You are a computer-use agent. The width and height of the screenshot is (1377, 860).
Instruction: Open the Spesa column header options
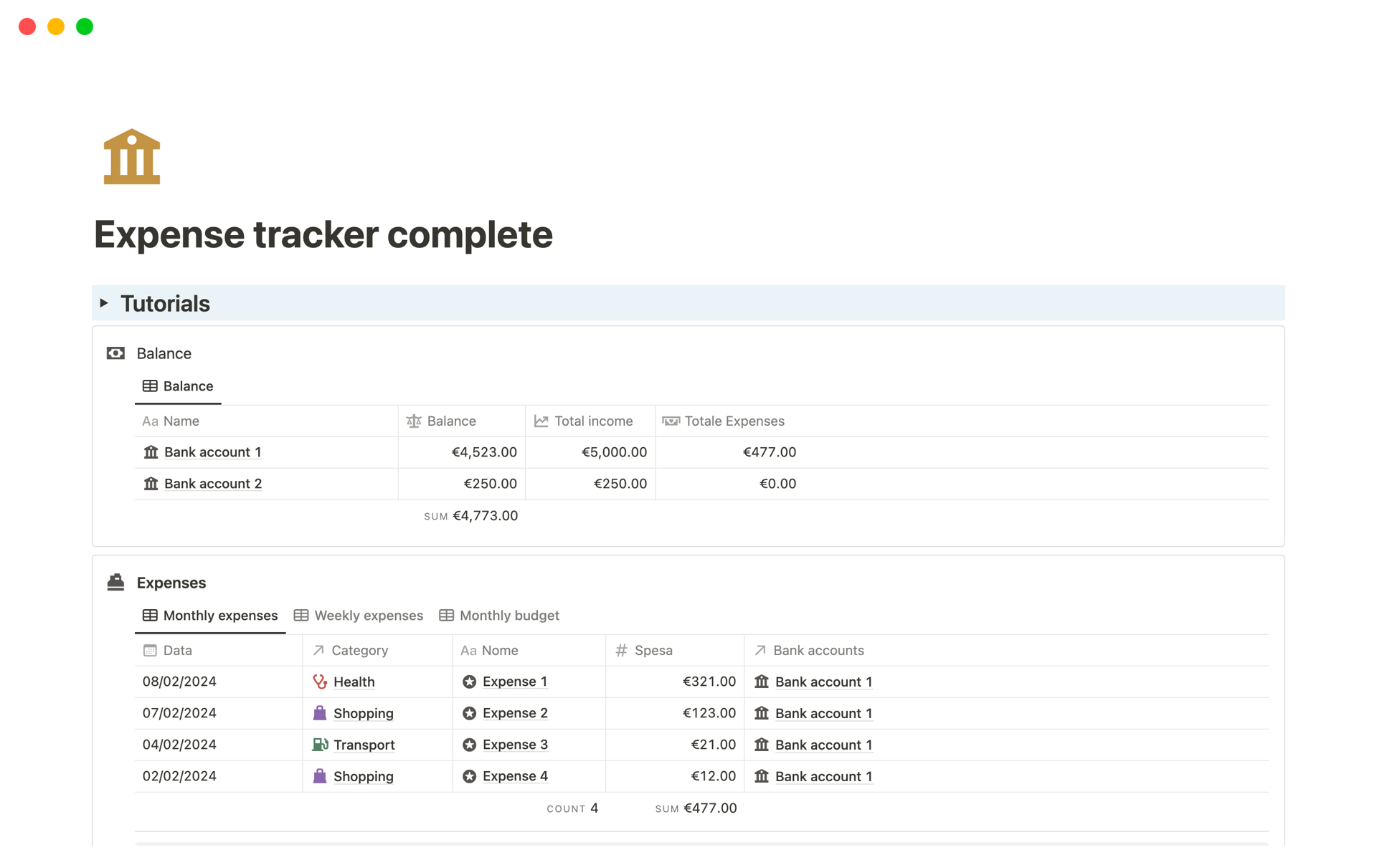pyautogui.click(x=653, y=651)
